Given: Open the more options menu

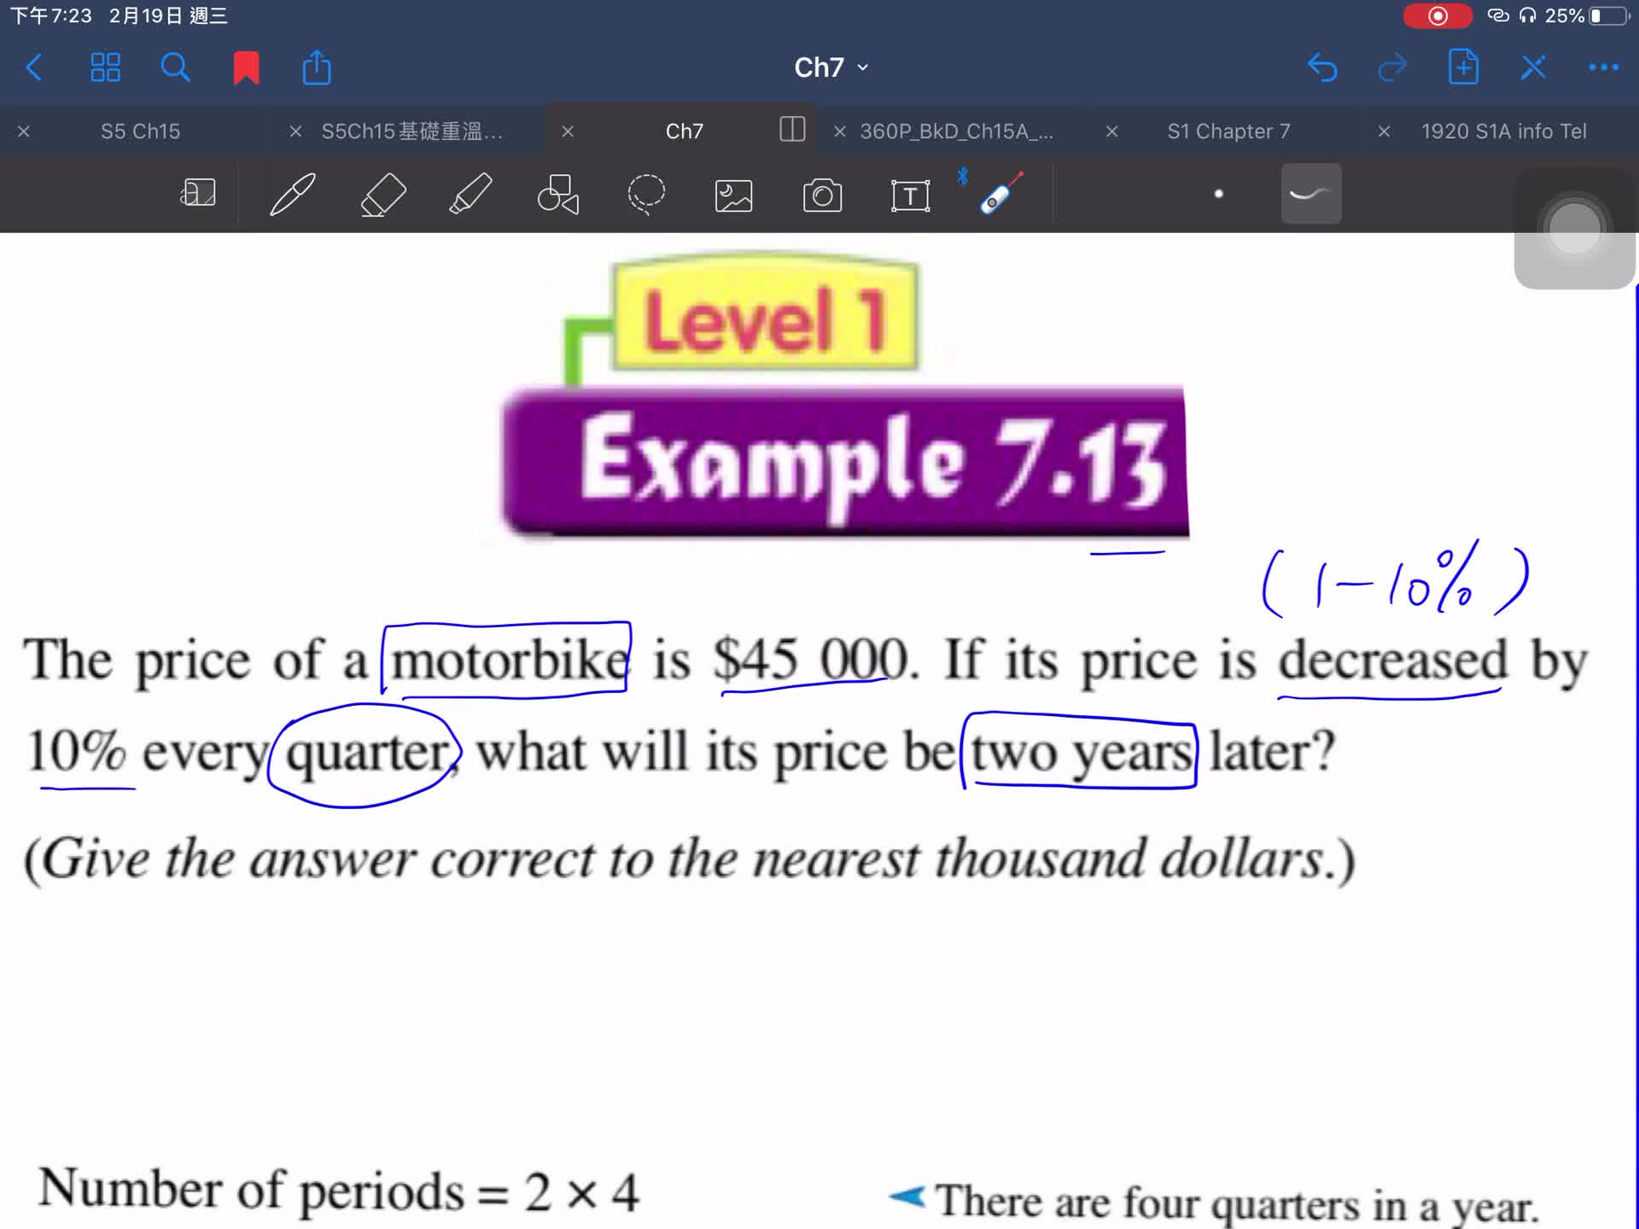Looking at the screenshot, I should (x=1605, y=67).
